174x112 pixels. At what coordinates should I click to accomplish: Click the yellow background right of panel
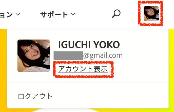(x=171, y=69)
